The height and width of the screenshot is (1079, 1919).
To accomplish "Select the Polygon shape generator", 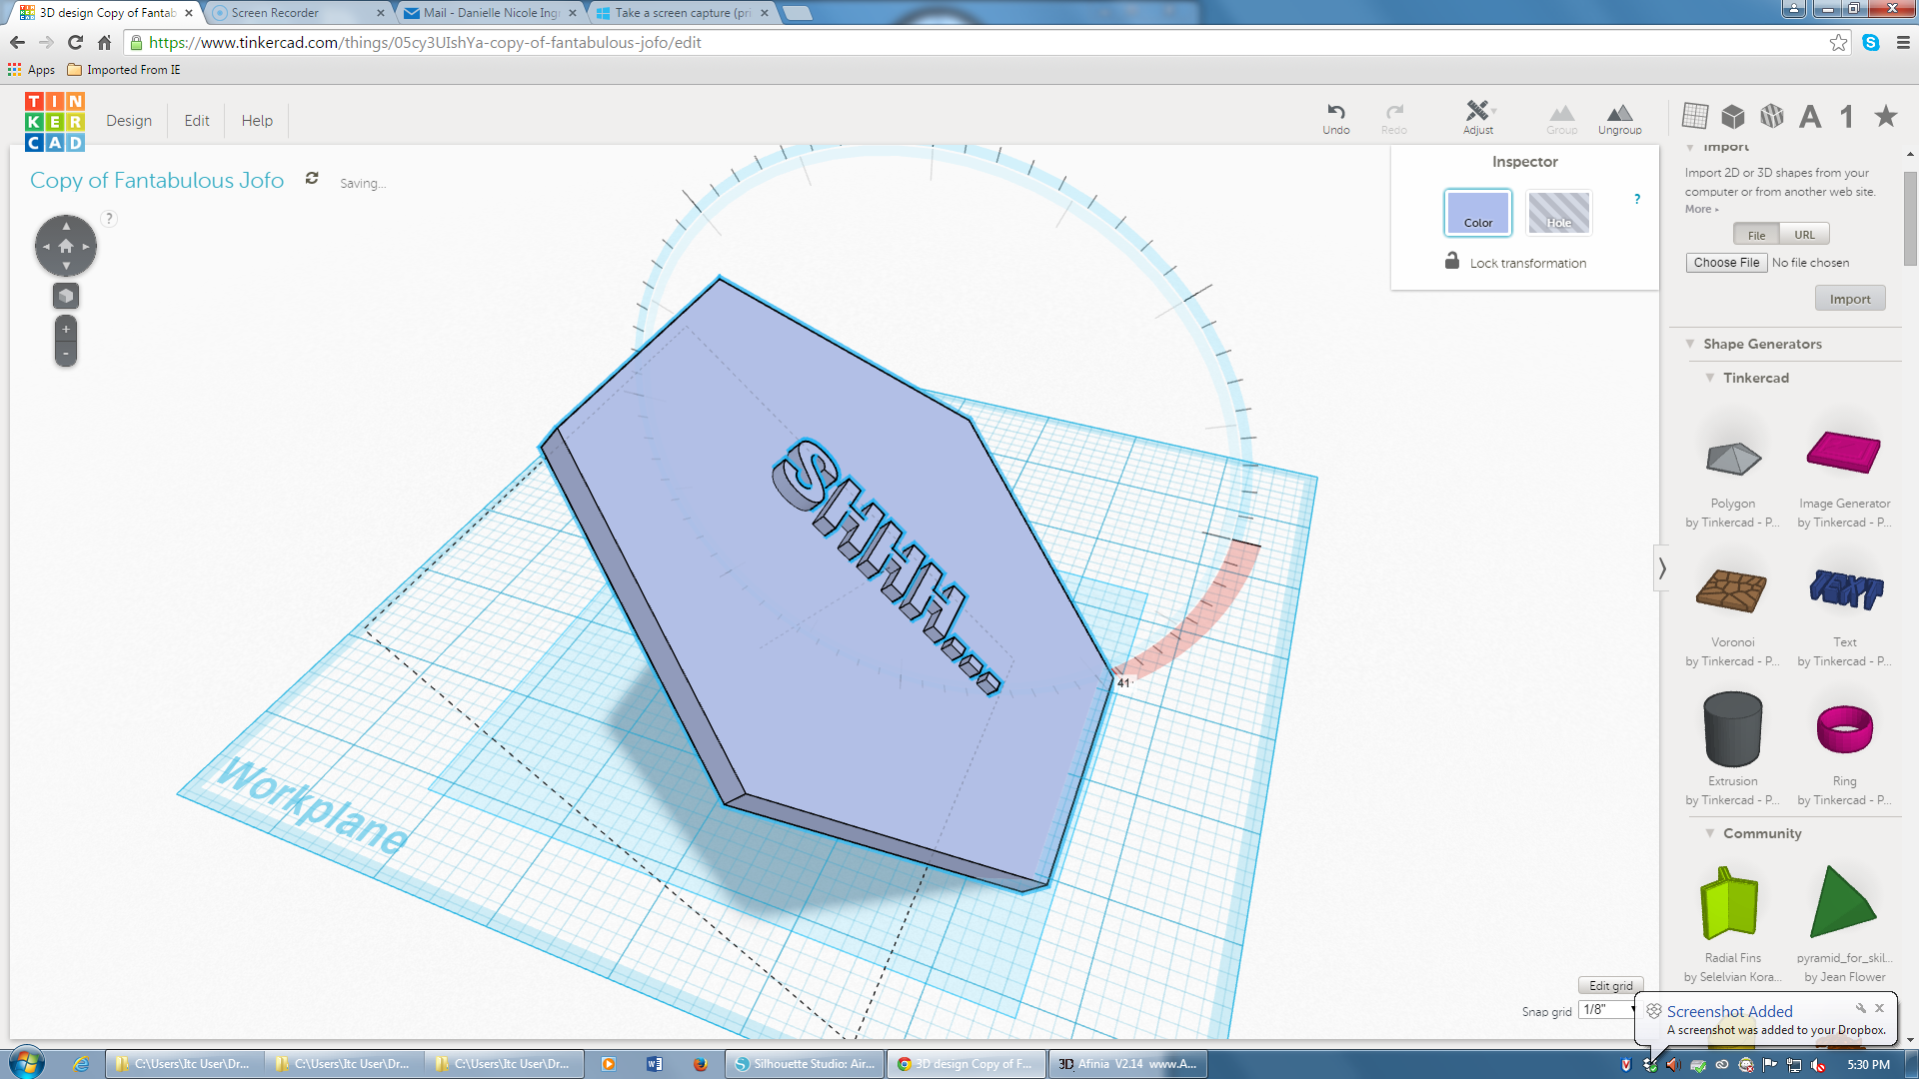I will (1733, 459).
